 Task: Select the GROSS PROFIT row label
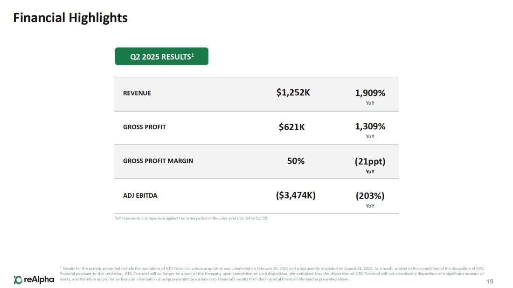144,127
